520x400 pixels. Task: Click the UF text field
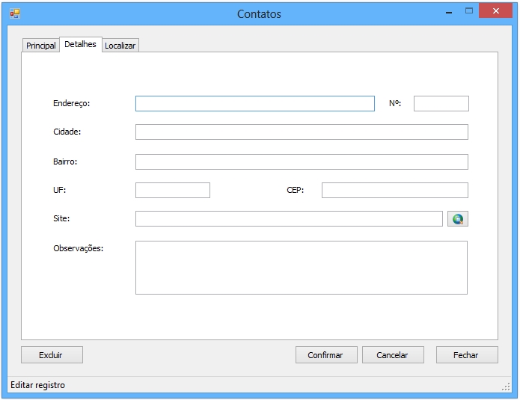point(173,190)
